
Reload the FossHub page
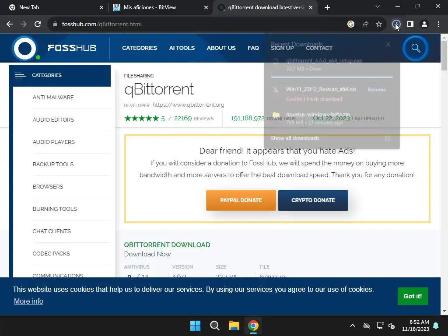pyautogui.click(x=38, y=24)
